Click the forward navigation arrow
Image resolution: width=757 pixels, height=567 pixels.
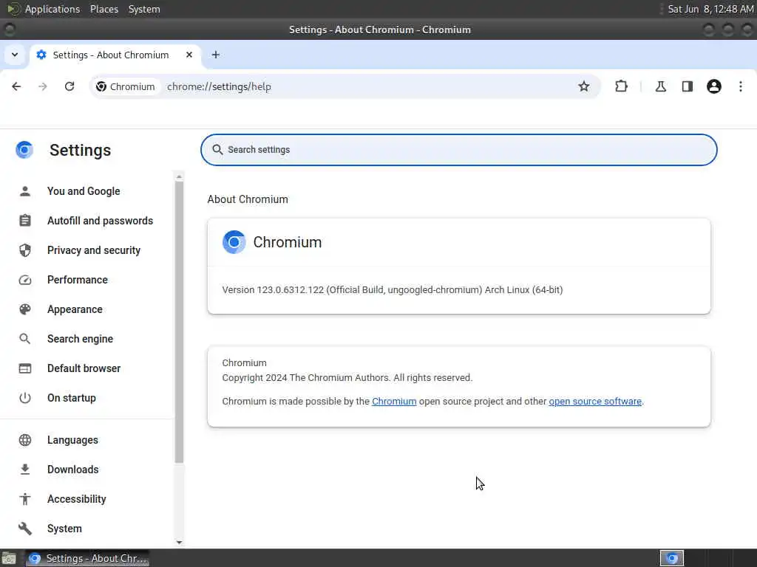[43, 86]
